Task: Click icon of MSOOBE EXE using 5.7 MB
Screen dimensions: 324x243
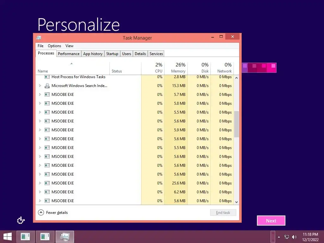Action: pyautogui.click(x=47, y=95)
